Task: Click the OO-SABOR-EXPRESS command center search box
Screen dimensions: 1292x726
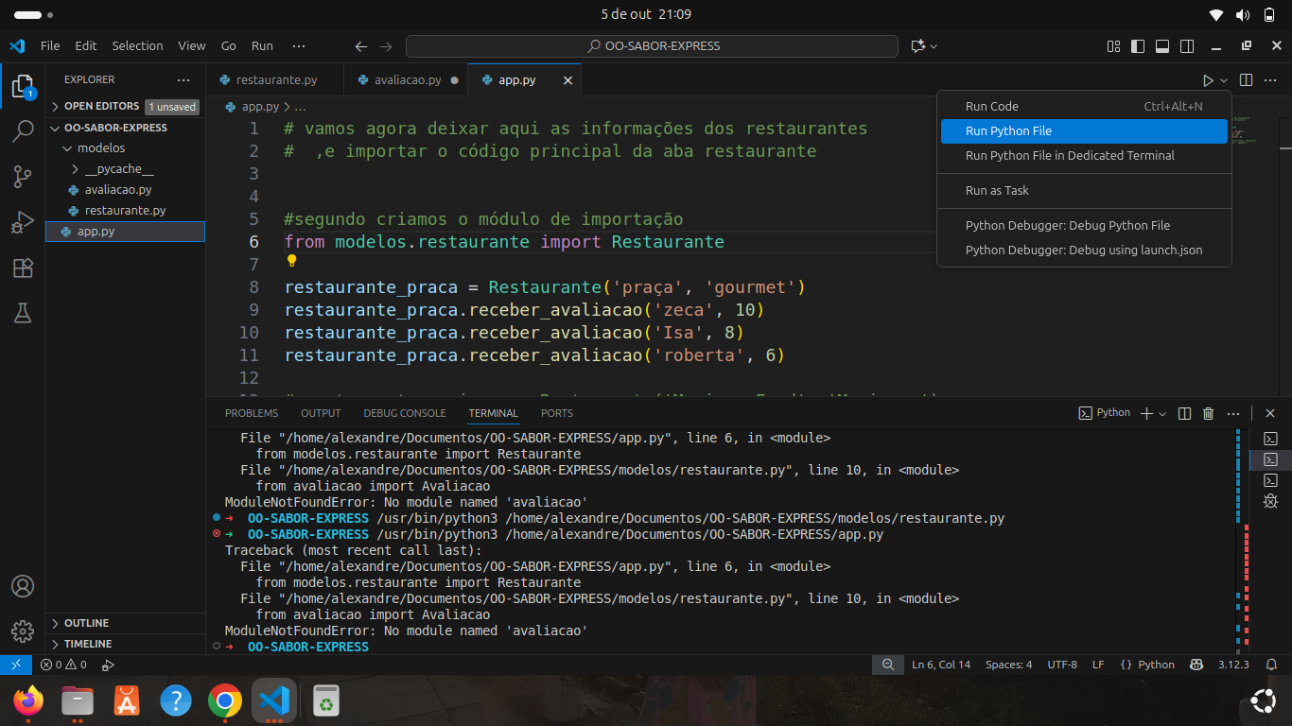Action: [x=652, y=46]
